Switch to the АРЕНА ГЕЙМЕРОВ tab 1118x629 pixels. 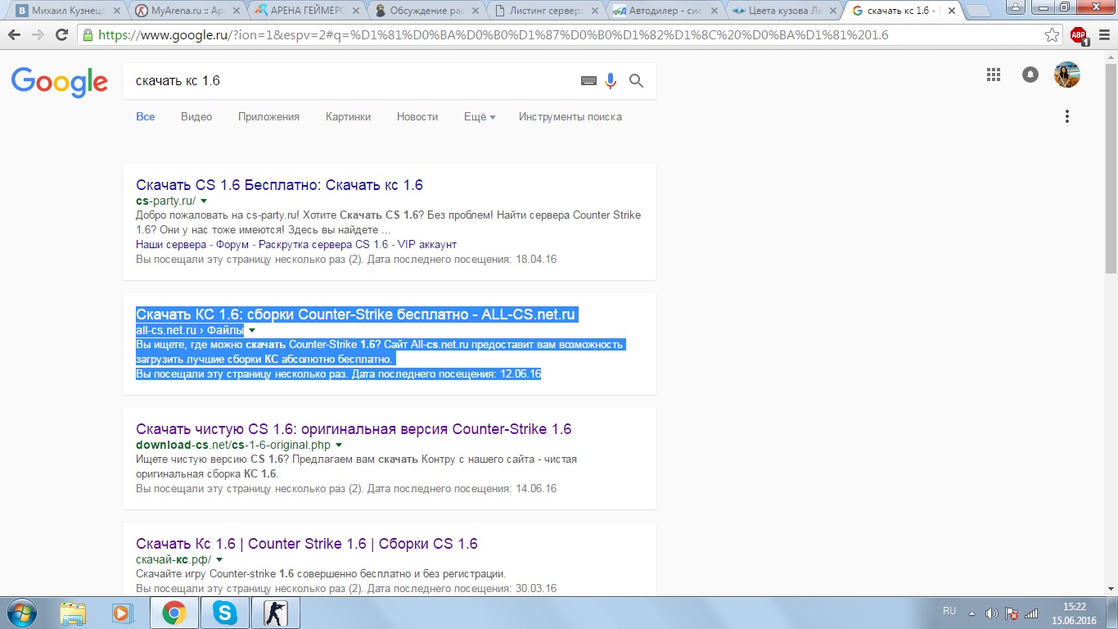click(x=307, y=11)
